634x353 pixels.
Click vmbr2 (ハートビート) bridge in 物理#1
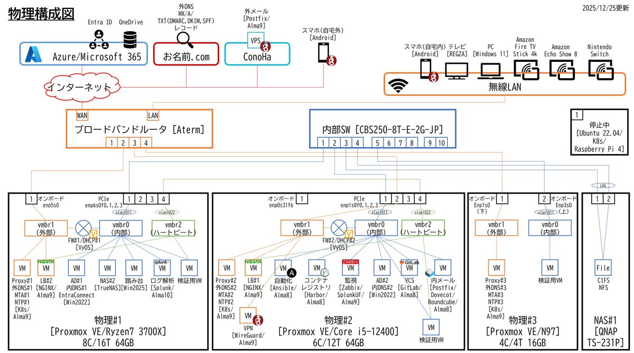tap(174, 228)
